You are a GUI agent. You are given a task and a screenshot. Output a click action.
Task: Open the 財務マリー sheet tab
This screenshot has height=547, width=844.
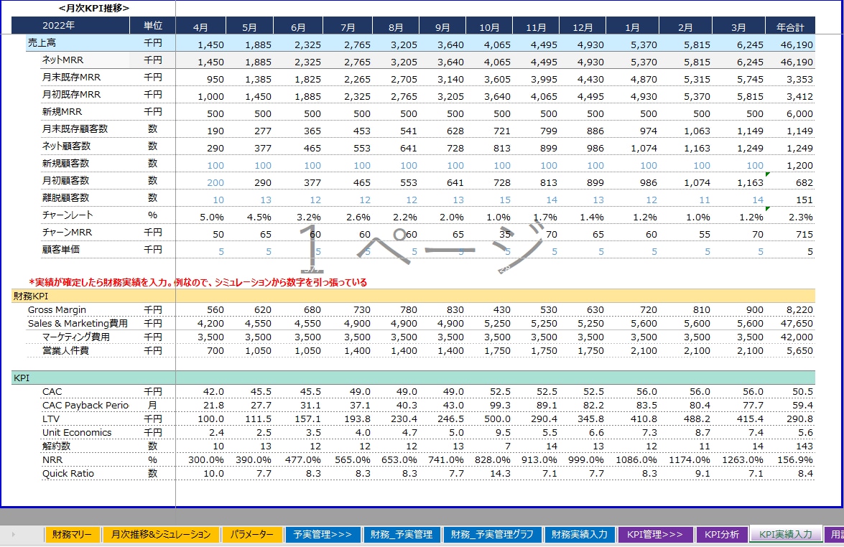click(x=72, y=534)
